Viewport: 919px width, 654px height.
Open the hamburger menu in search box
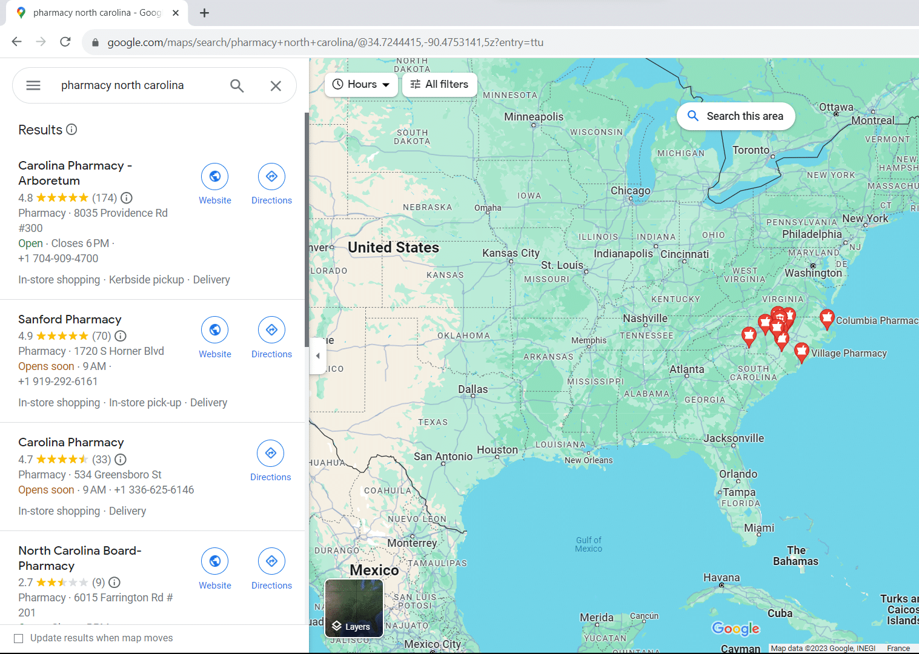[x=33, y=85]
